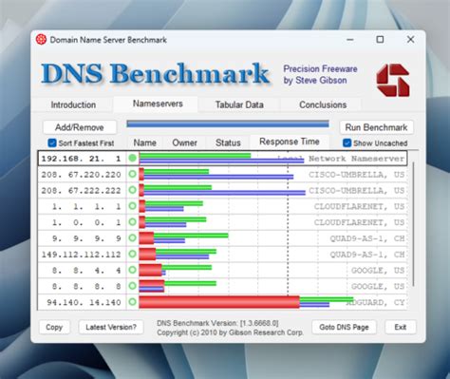The height and width of the screenshot is (379, 450).
Task: Click status circle next to 8.8.8.8
Action: 133,286
